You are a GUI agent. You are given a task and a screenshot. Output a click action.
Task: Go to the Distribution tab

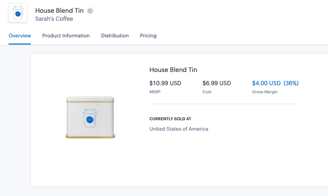[115, 36]
